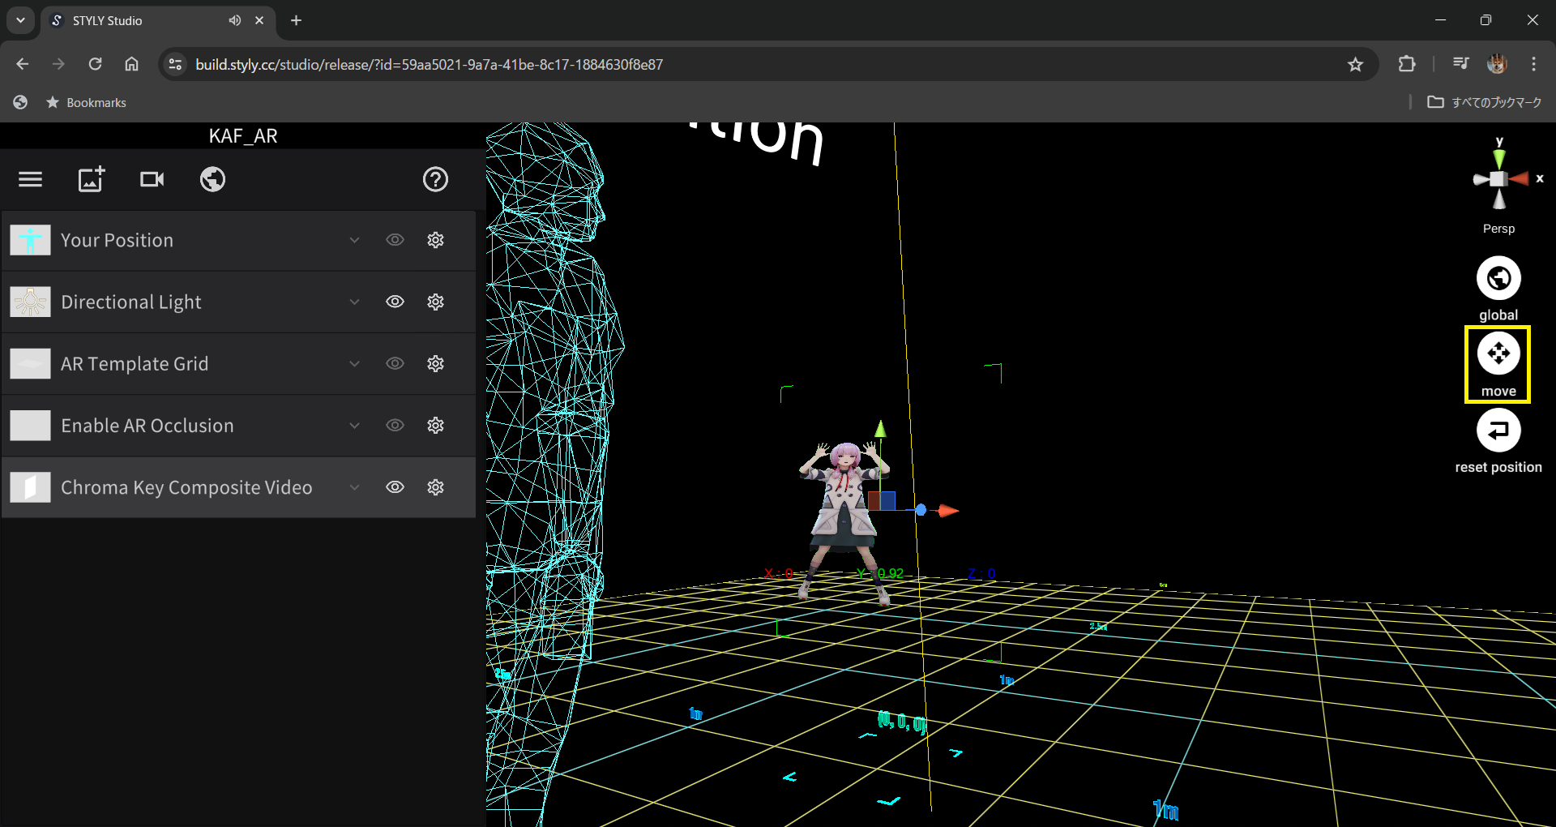Screen dimensions: 1556x827
Task: Click the global coordinate icon
Action: coord(1498,278)
